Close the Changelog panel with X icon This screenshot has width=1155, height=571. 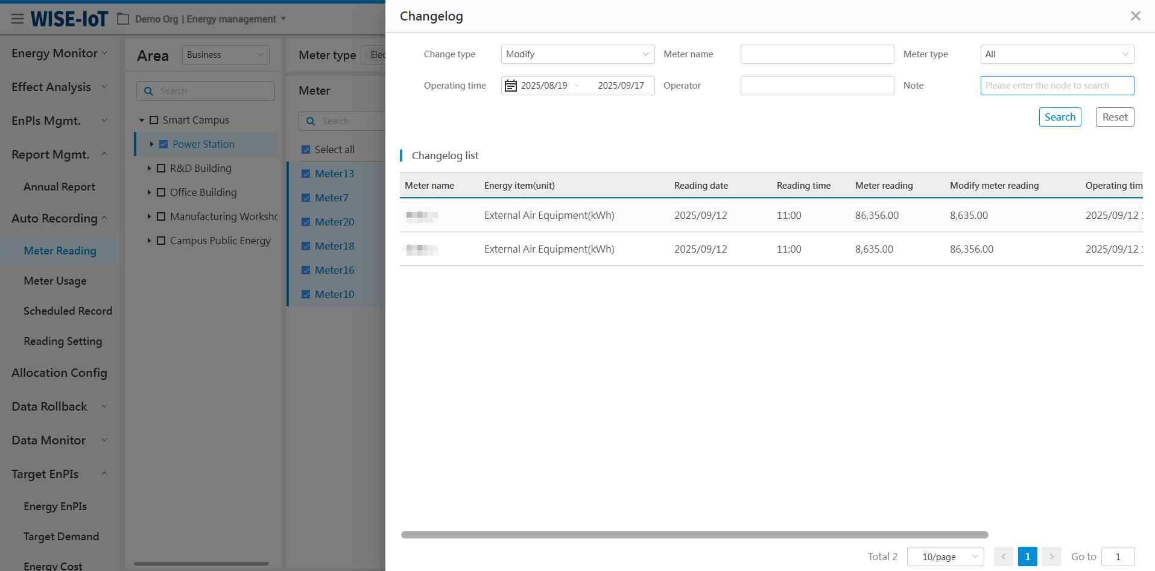click(x=1135, y=16)
